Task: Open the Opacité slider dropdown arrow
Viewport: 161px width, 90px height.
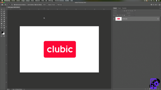Action: (135, 13)
